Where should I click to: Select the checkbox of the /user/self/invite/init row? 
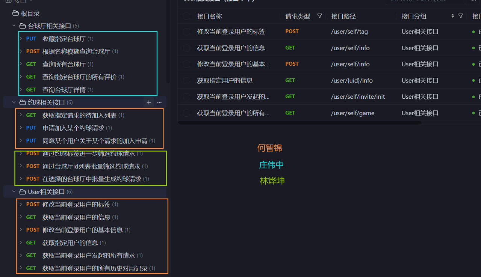pyautogui.click(x=187, y=97)
